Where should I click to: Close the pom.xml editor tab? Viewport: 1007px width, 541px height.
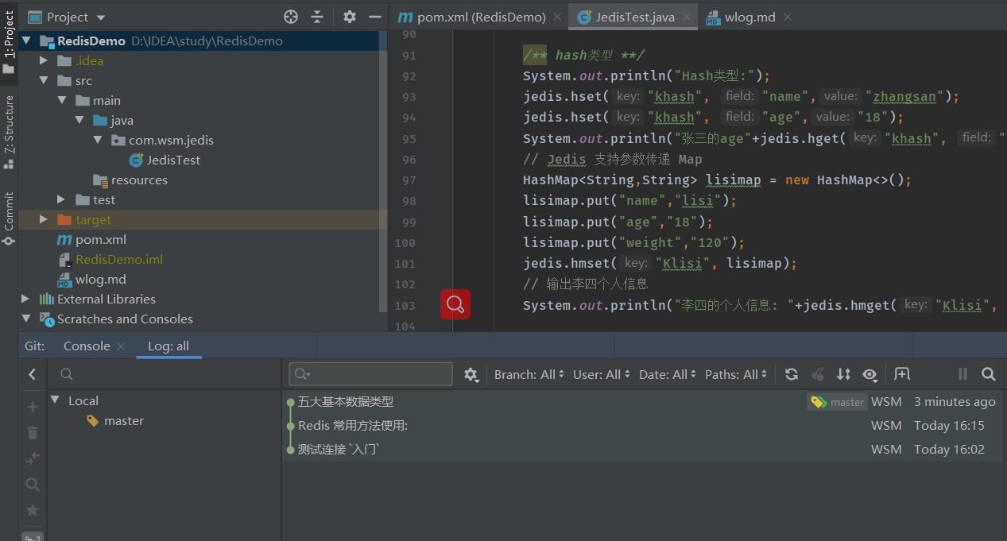pyautogui.click(x=557, y=17)
